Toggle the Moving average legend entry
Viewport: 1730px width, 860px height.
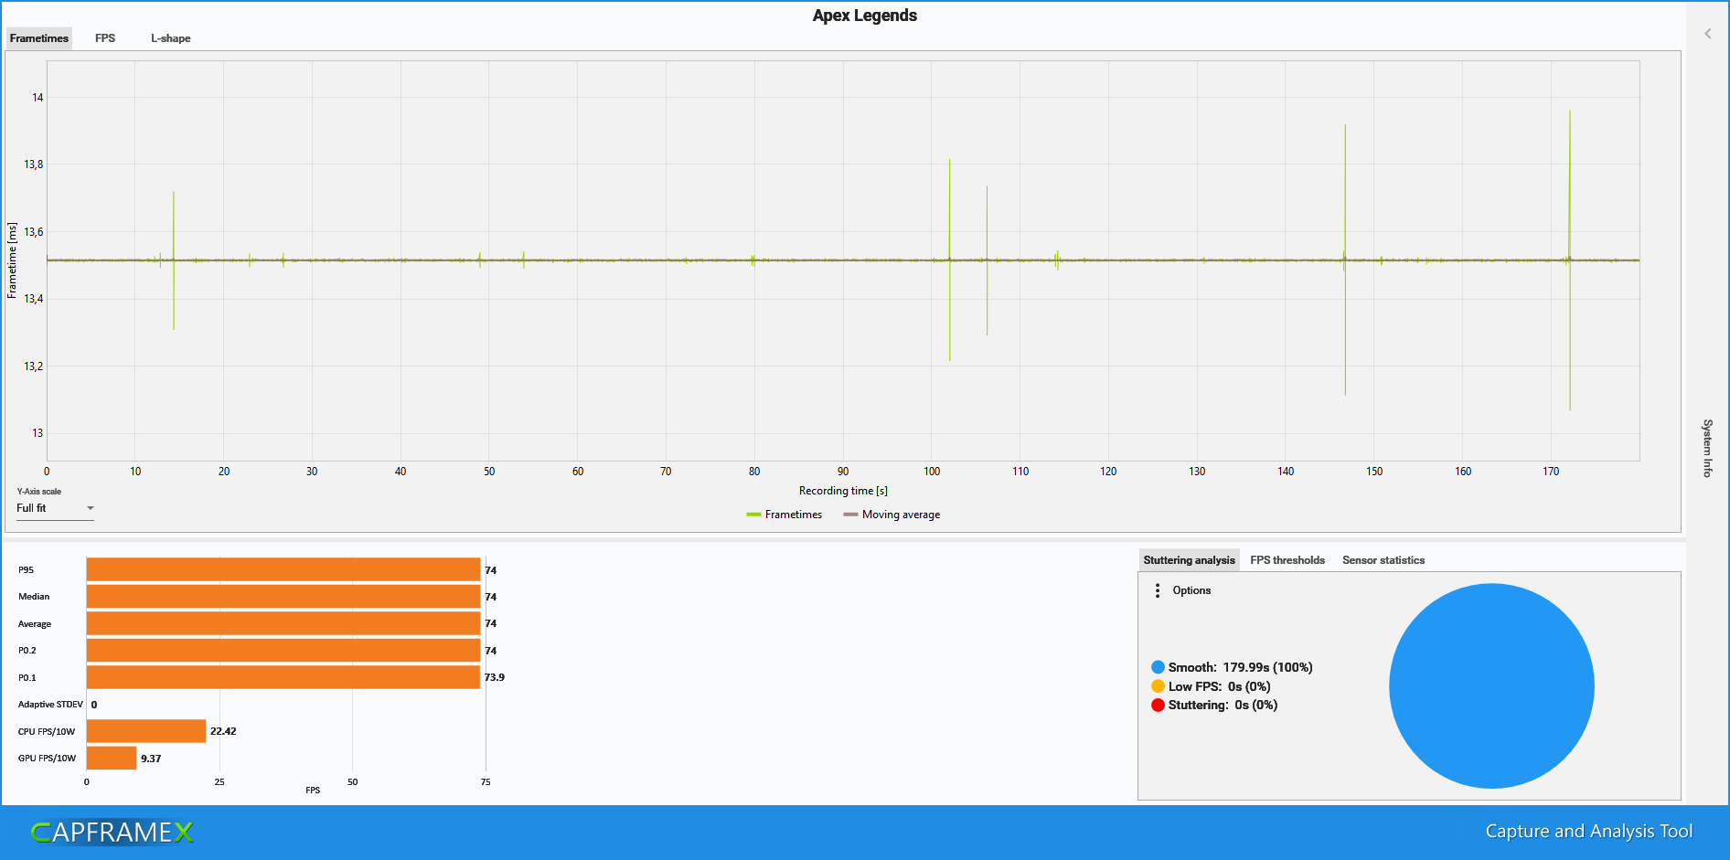pyautogui.click(x=892, y=515)
